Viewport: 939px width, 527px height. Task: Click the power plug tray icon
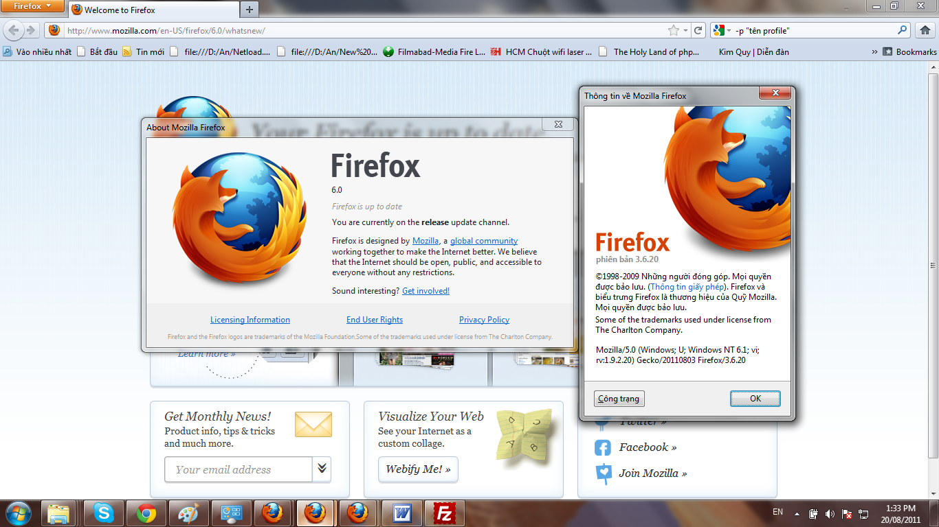814,514
